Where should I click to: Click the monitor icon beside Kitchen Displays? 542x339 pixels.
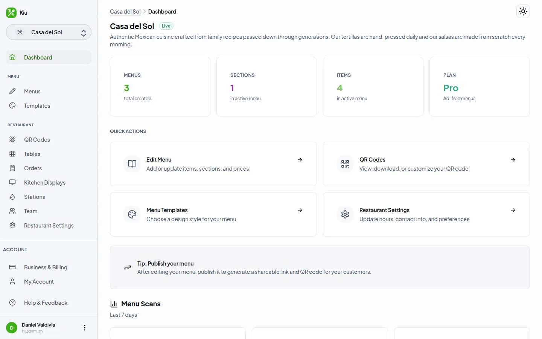12,182
